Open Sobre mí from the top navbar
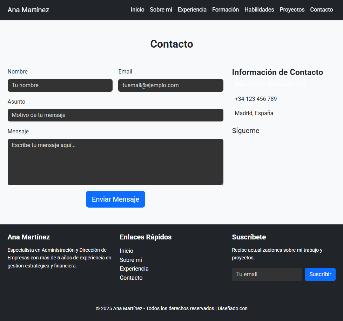This screenshot has width=343, height=321. (161, 10)
